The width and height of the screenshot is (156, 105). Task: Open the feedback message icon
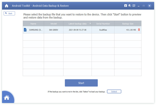(134, 6)
